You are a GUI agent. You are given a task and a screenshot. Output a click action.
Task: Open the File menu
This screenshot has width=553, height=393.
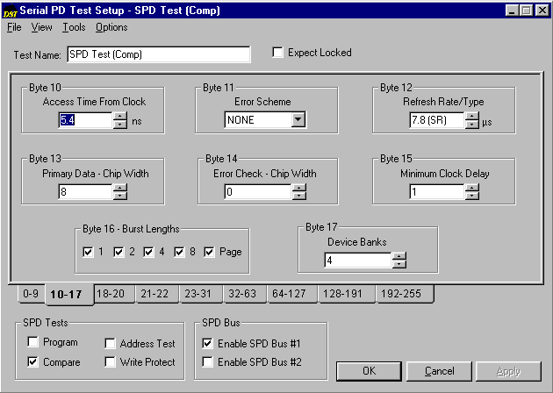[x=14, y=27]
